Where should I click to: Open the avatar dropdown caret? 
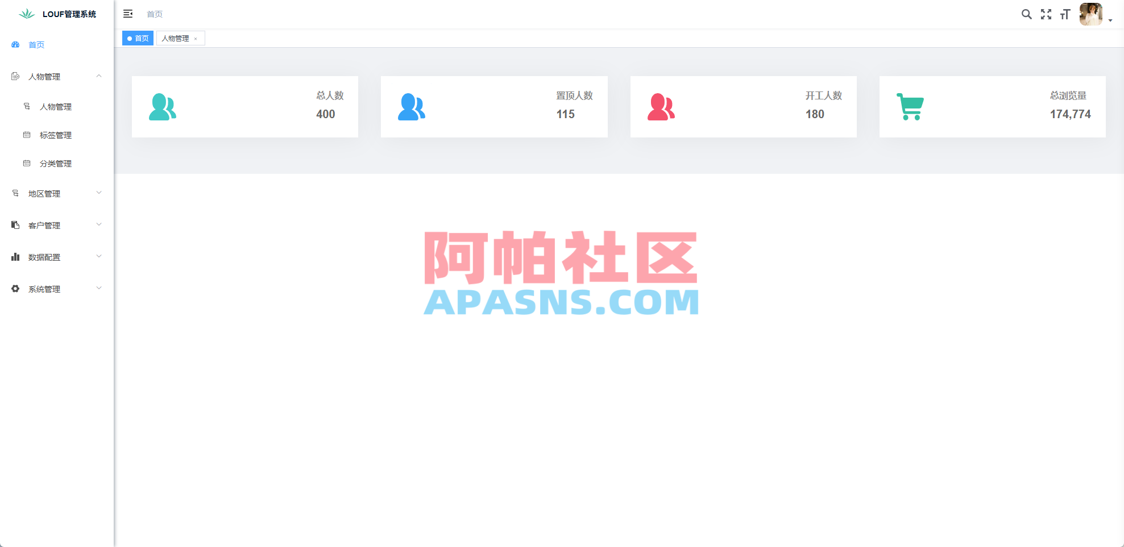[x=1110, y=20]
